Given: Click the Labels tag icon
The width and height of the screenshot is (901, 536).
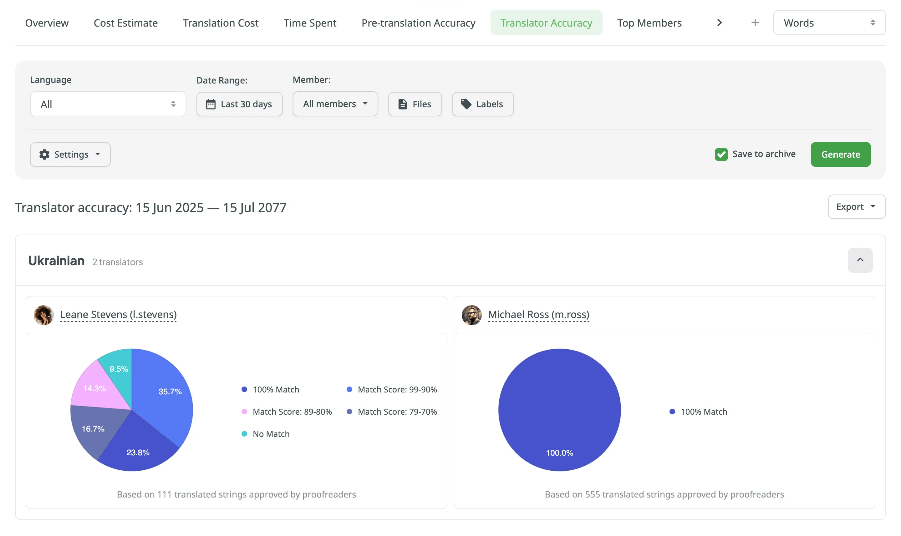Looking at the screenshot, I should pos(466,104).
